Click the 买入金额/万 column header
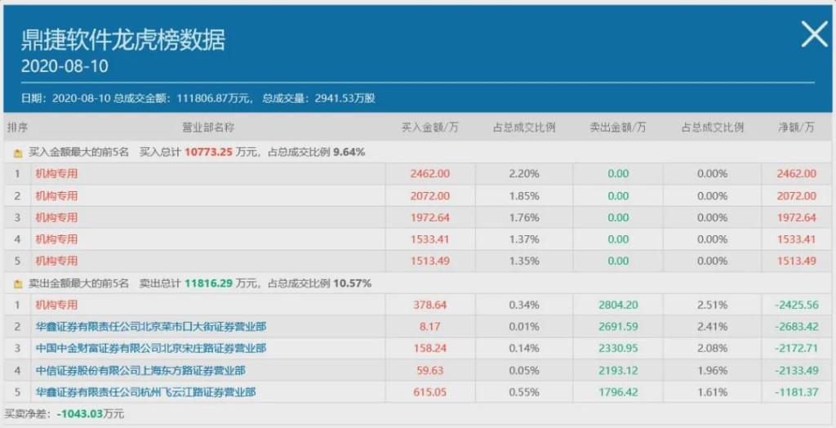This screenshot has height=428, width=836. (x=429, y=127)
